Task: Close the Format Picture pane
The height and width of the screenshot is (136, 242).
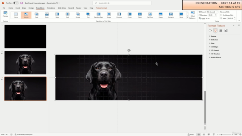Action: (239, 25)
